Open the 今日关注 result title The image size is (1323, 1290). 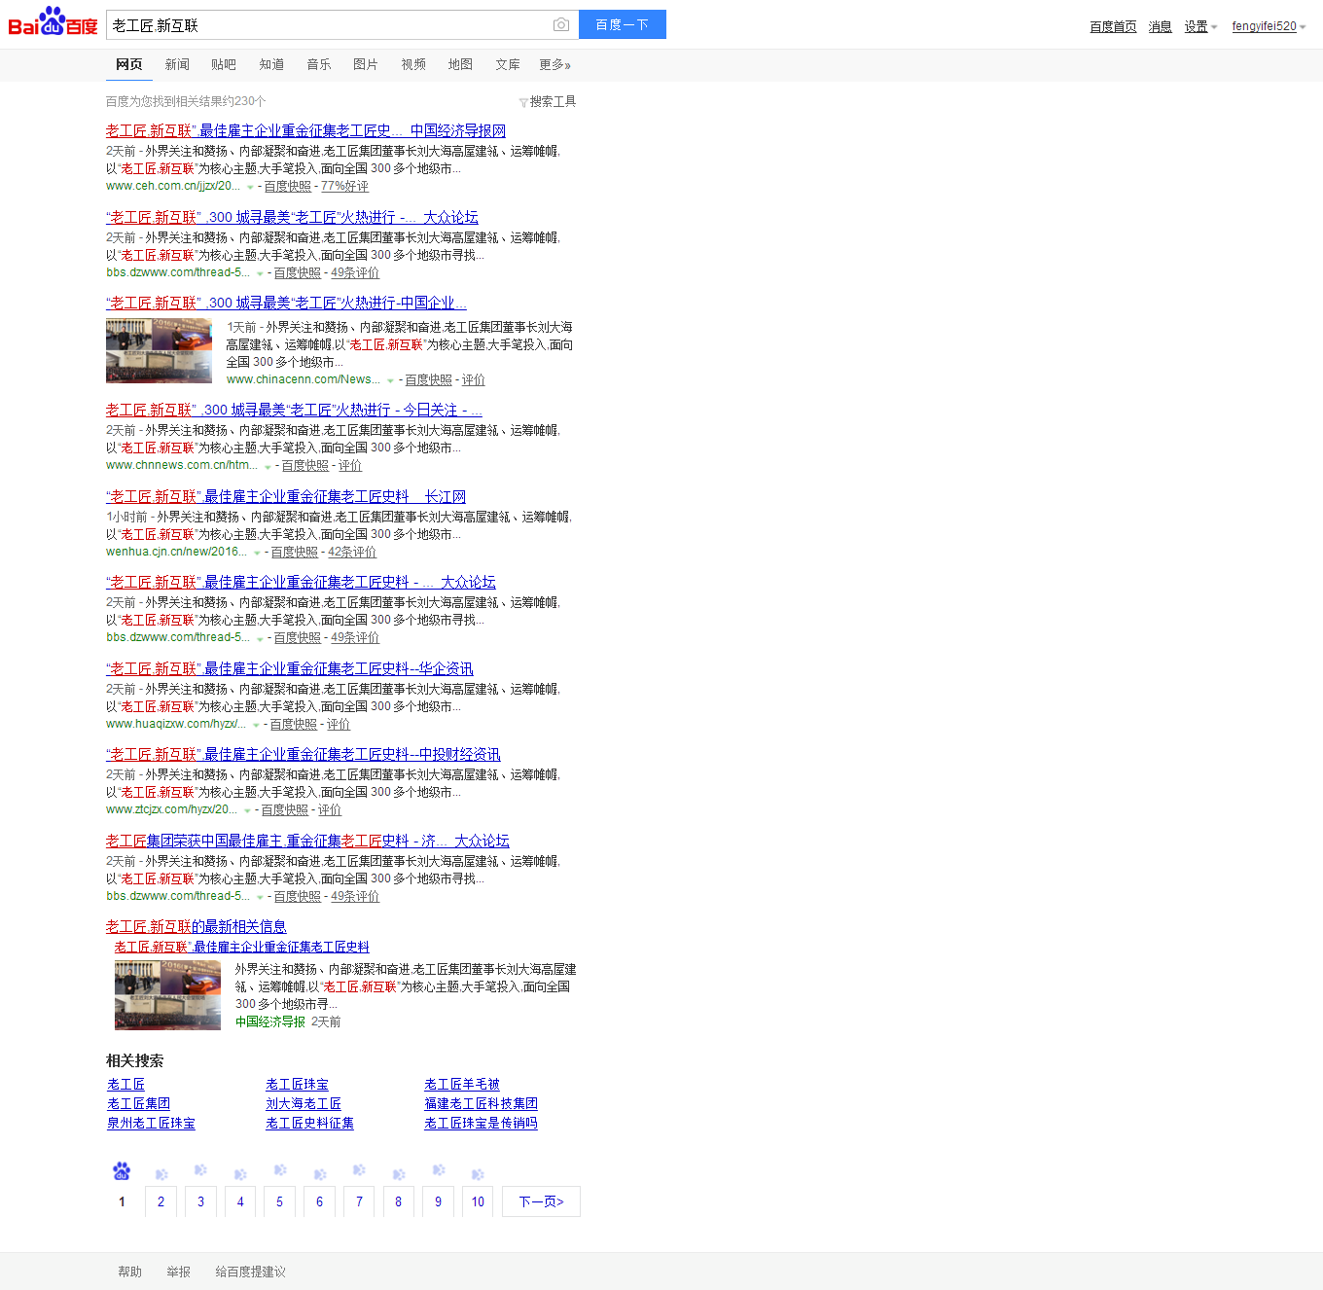[294, 410]
